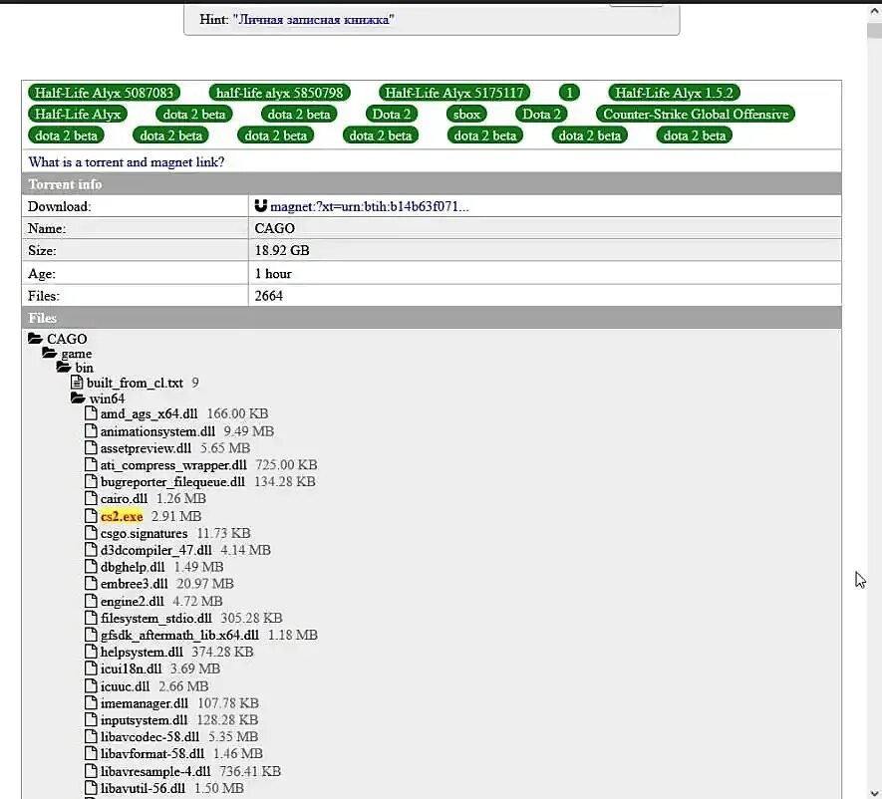Click the name value 'CAGO' in Torrent info
882x799 pixels.
tap(274, 228)
